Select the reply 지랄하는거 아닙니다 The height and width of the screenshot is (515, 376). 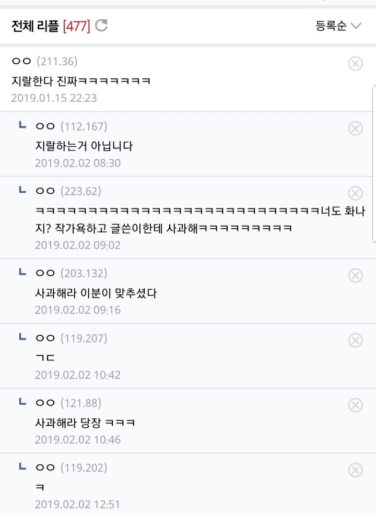point(84,146)
